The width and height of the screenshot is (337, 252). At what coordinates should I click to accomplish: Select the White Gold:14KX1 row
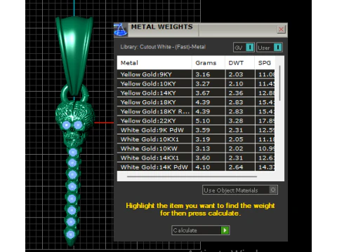[196, 157]
